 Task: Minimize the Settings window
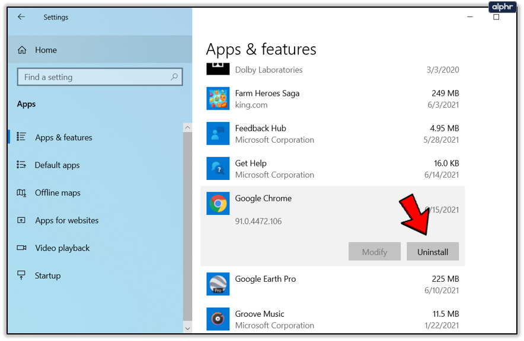tap(470, 17)
